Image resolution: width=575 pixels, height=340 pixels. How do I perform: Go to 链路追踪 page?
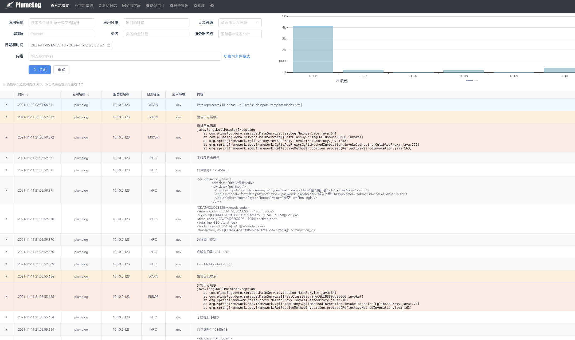click(84, 6)
